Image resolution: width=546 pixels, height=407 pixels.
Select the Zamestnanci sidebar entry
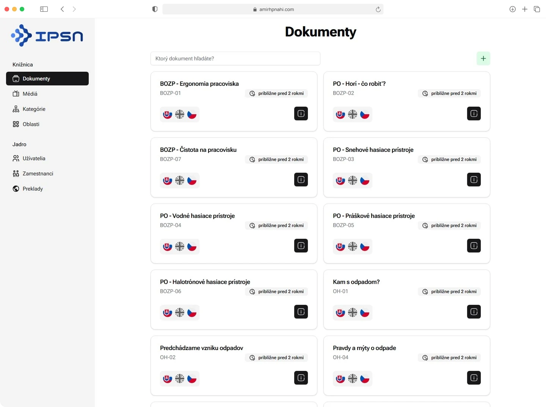[37, 174]
